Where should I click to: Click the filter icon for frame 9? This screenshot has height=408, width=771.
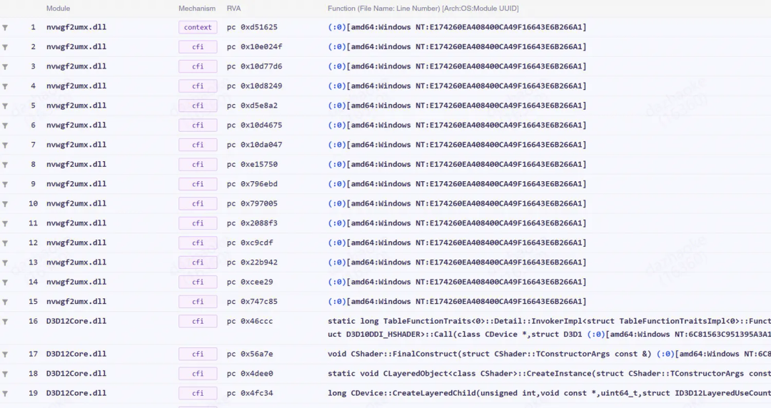coord(5,185)
